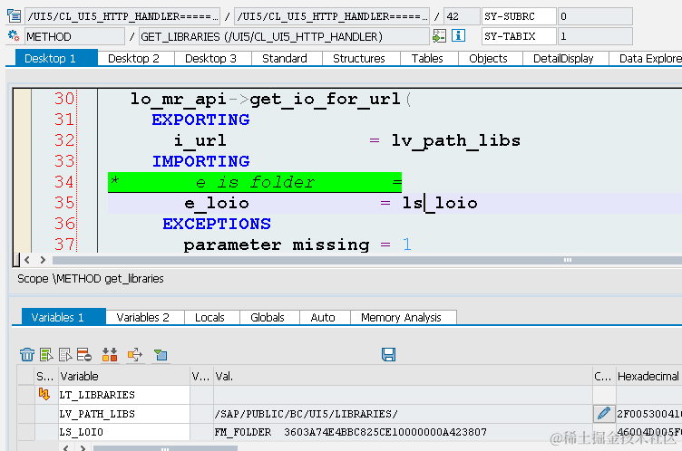Click the line number field showing 42
This screenshot has width=682, height=451.
(462, 16)
